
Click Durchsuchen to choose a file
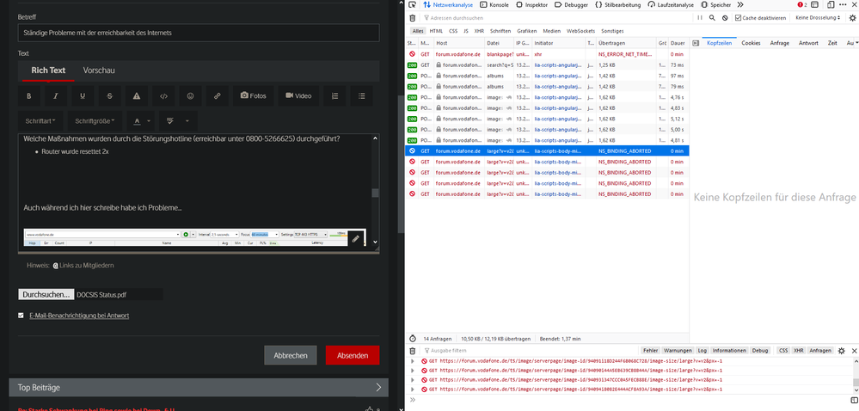pos(46,294)
